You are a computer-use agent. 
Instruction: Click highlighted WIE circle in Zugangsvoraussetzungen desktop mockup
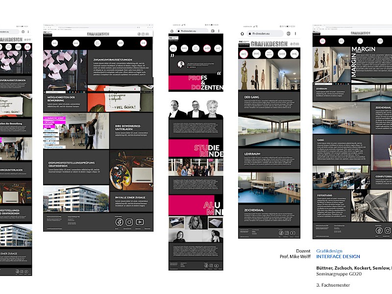pyautogui.click(x=143, y=43)
